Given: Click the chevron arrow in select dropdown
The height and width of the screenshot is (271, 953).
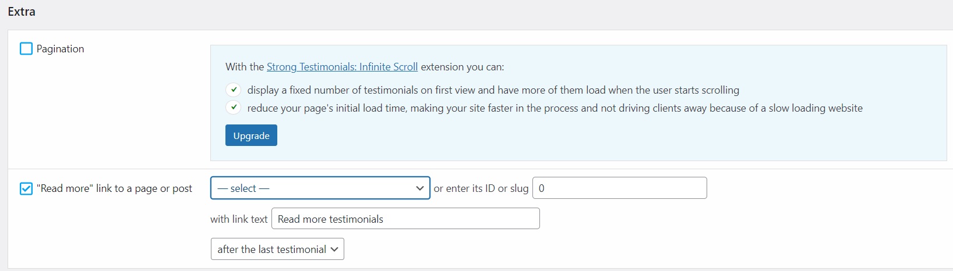Looking at the screenshot, I should (419, 188).
